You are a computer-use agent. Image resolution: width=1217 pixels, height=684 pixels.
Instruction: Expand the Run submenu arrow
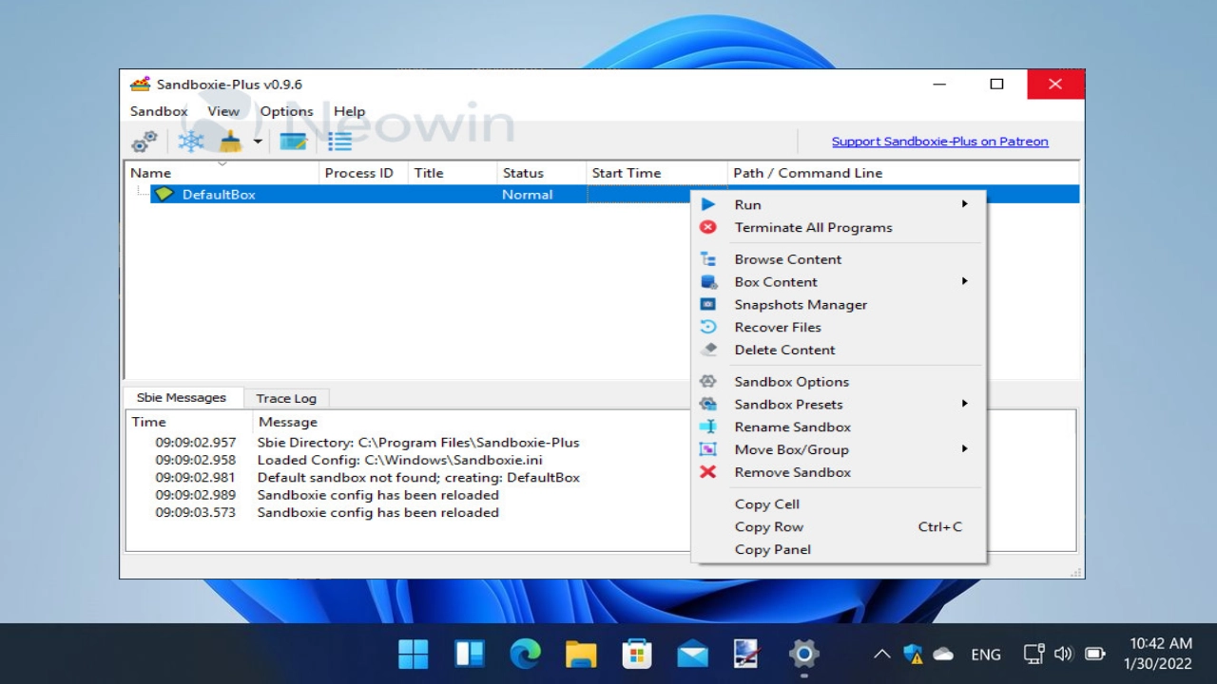pos(964,204)
